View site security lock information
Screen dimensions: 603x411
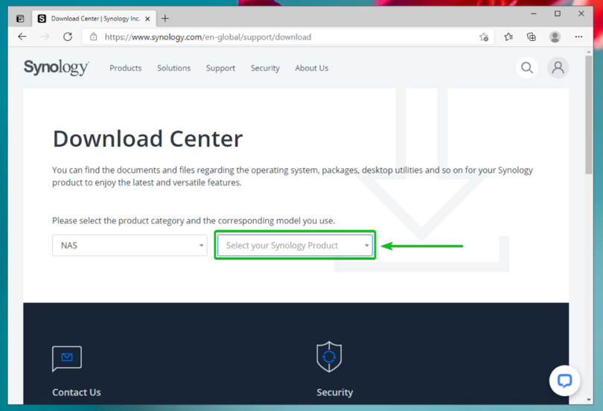94,37
